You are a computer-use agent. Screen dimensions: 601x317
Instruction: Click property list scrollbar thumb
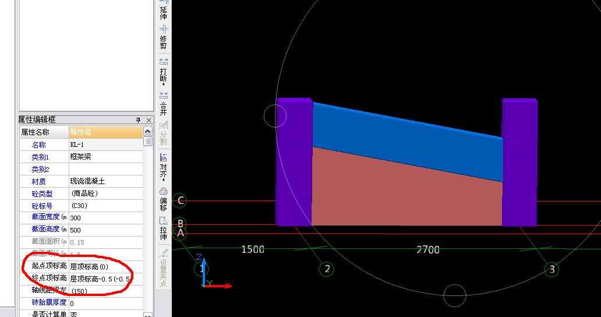click(x=147, y=141)
